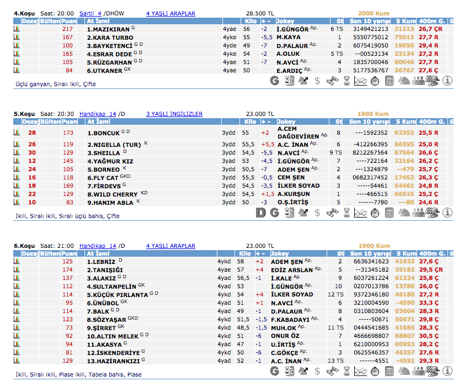The height and width of the screenshot is (392, 469).
Task: Click bar chart icon next to 1.BONCUK
Action: click(17, 133)
